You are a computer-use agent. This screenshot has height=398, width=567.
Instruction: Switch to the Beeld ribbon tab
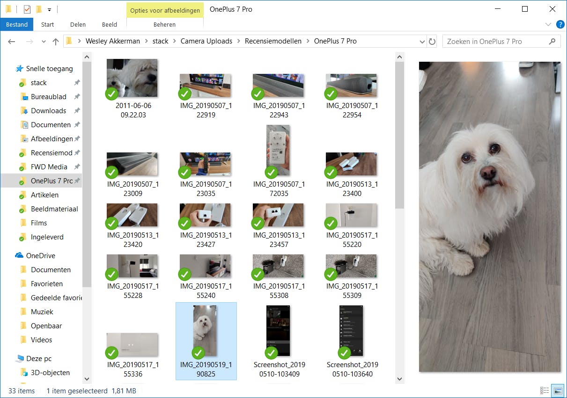coord(109,24)
